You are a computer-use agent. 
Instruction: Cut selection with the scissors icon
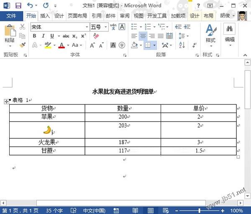(22, 27)
